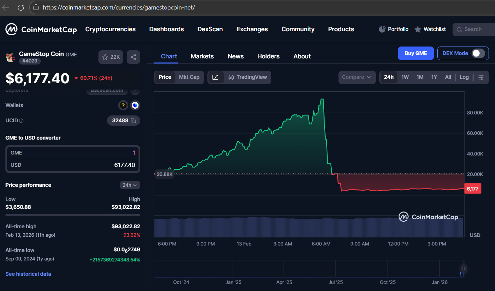Show UCID info tooltip icon
Viewport: 495px width, 291px height.
coord(21,121)
